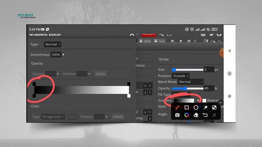Screen dimensions: 262x147
Task: Click the plus button on 'w' row
Action: [x=150, y=92]
